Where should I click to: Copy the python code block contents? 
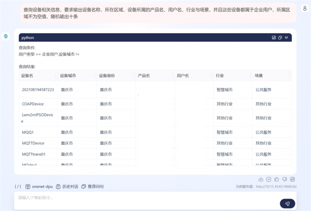point(280,38)
